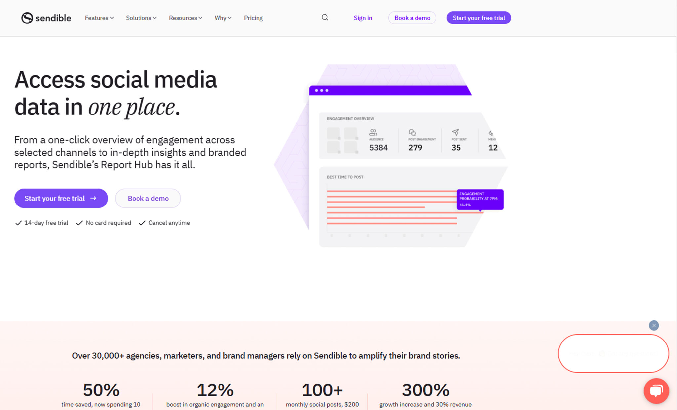
Task: Click the Sendible logo
Action: click(46, 18)
